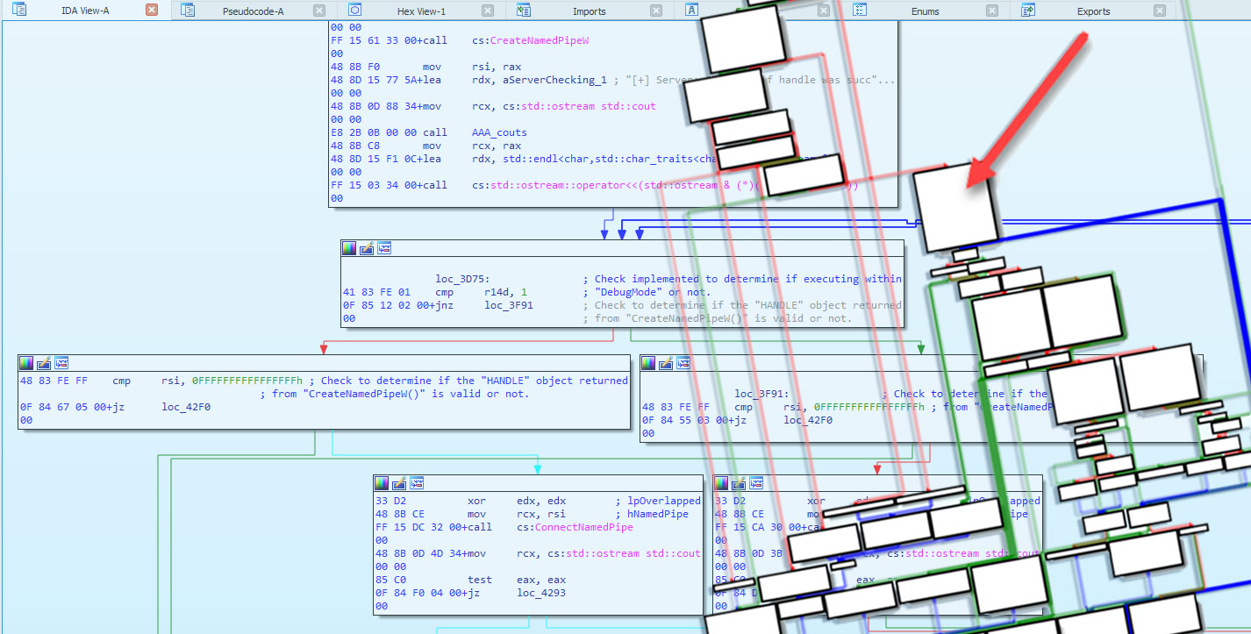Open the Hex View-1 tab

click(x=420, y=11)
